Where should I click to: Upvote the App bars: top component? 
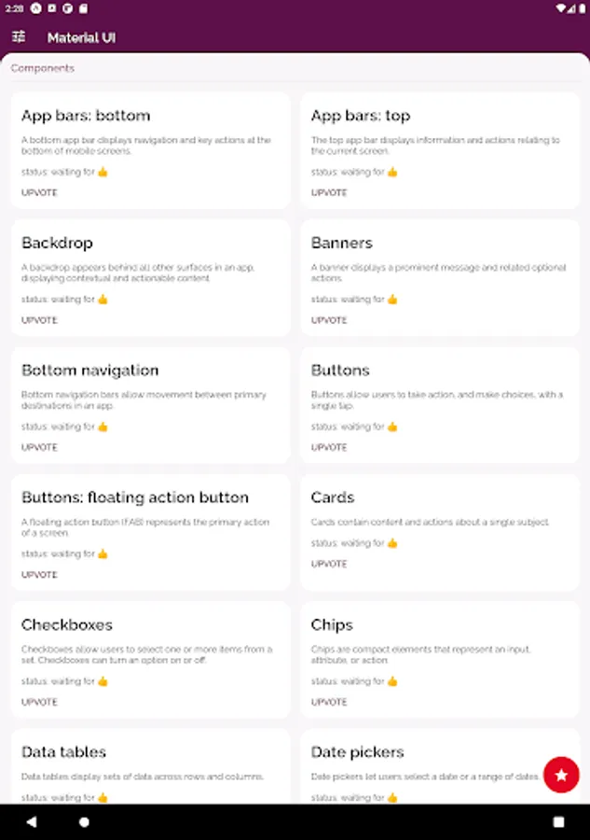(329, 193)
